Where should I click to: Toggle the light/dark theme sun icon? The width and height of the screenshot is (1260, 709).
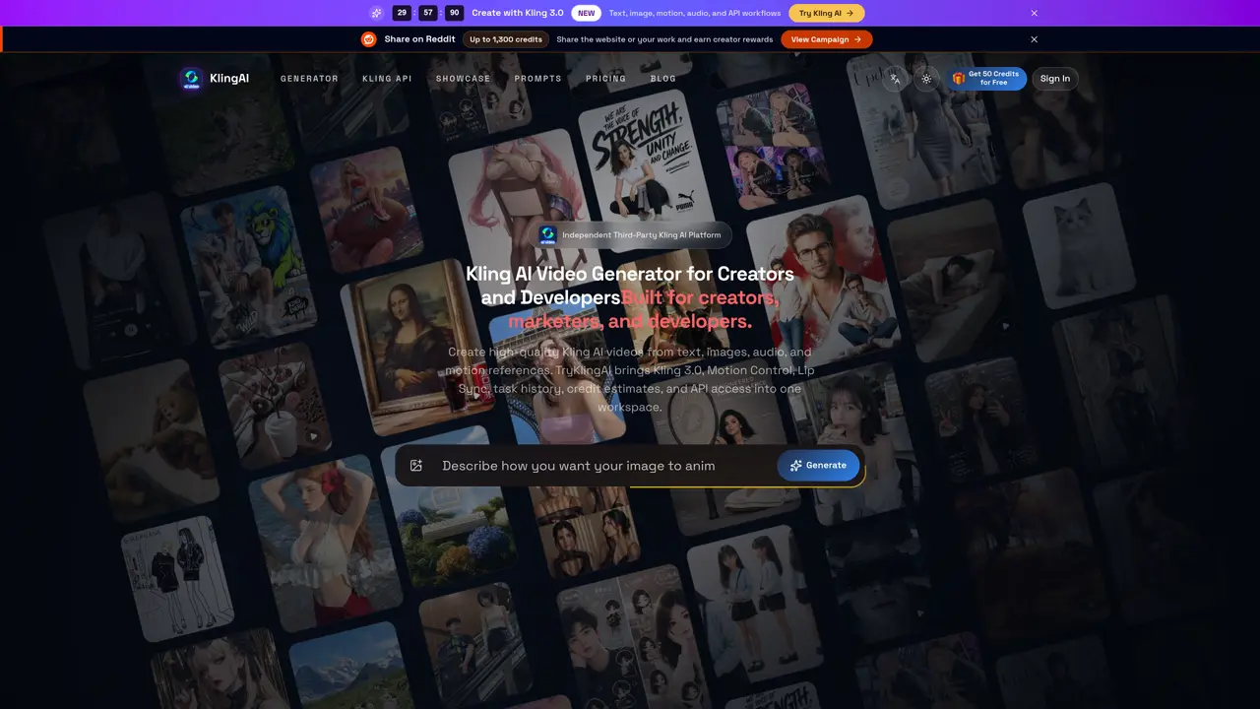[x=926, y=79]
